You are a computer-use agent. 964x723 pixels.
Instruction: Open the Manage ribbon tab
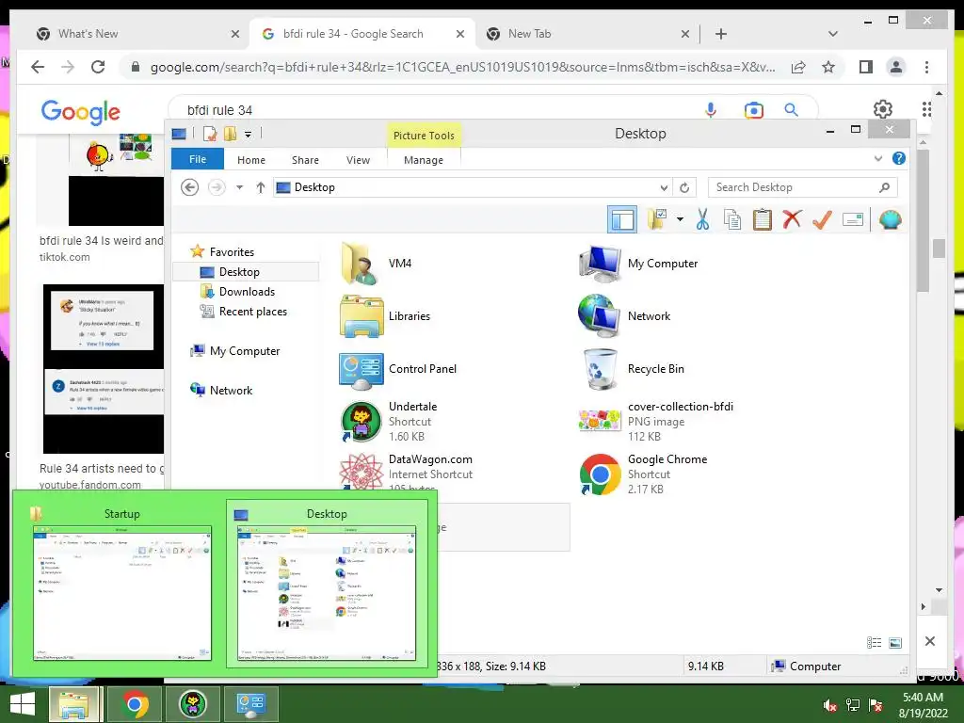click(x=424, y=160)
